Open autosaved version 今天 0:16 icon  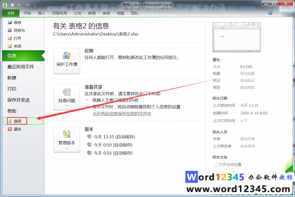(x=89, y=153)
